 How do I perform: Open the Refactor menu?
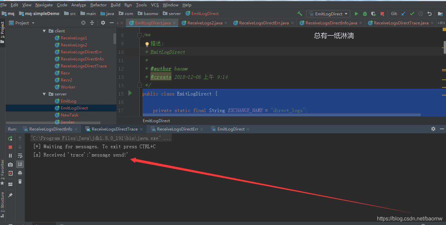[98, 5]
